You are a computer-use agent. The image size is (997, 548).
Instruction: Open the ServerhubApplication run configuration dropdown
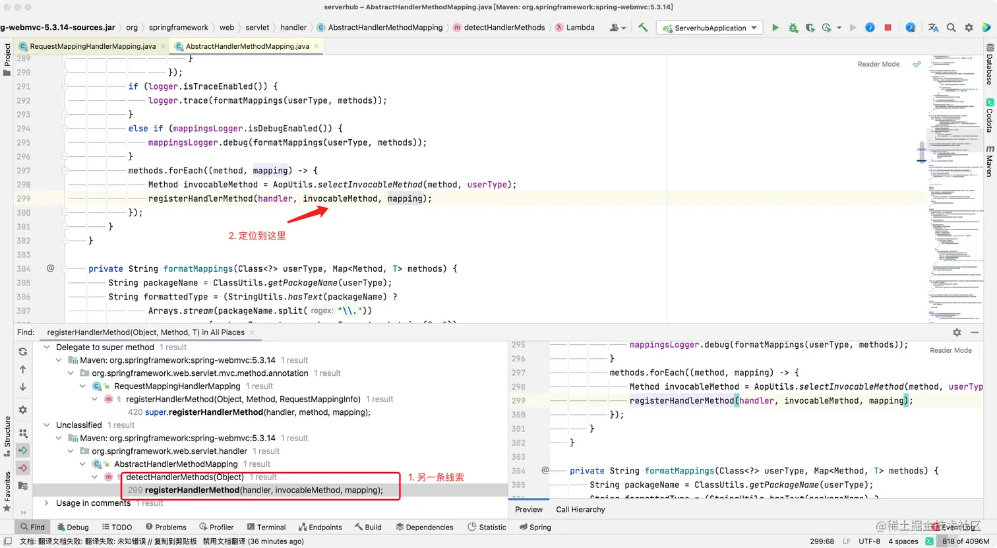[710, 28]
